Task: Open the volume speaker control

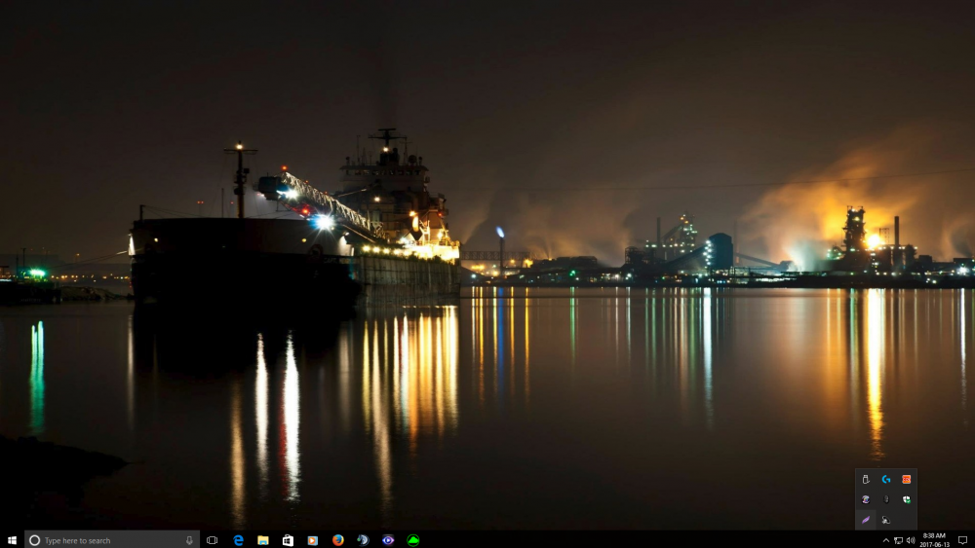Action: pyautogui.click(x=910, y=540)
